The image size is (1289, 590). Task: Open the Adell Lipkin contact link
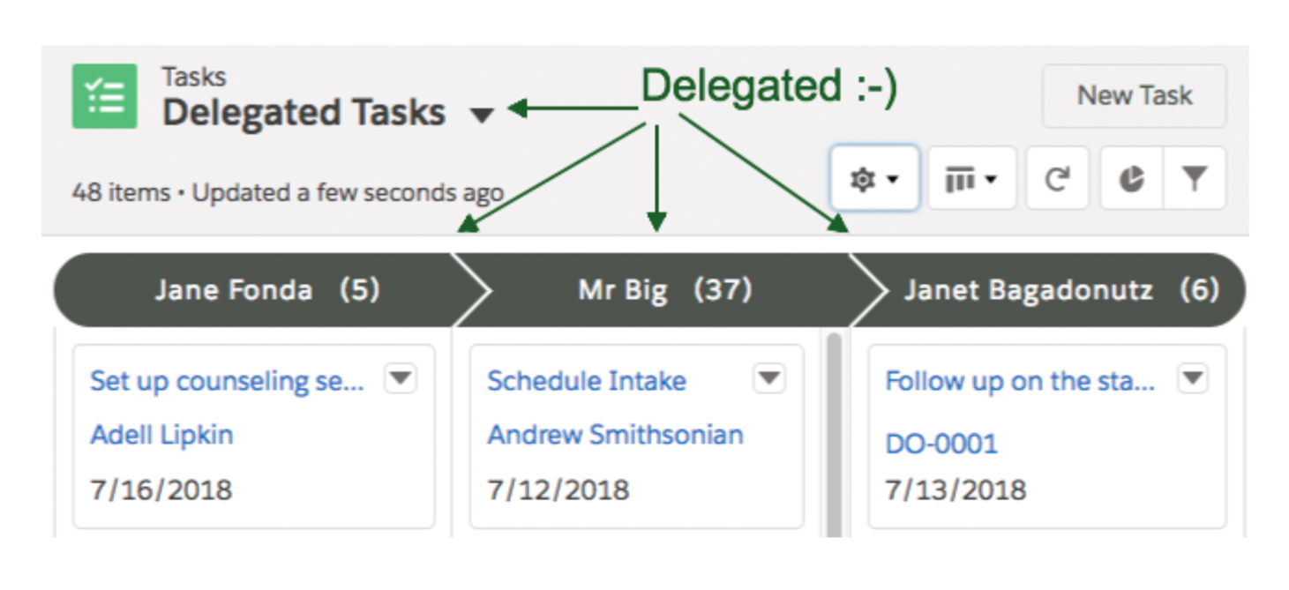click(161, 435)
